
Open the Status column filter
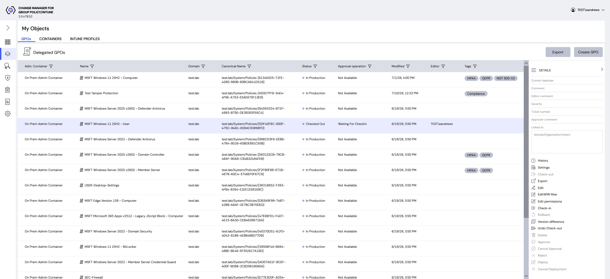click(315, 66)
